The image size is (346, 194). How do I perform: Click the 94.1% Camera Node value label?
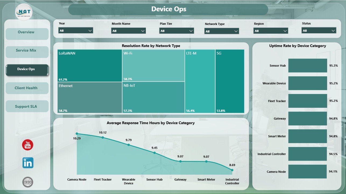(334, 172)
